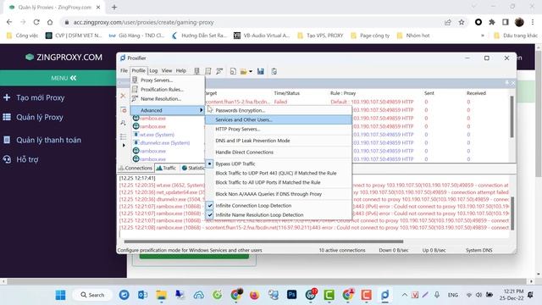Click the Chrome back arrow
Image resolution: width=542 pixels, height=305 pixels.
click(9, 22)
